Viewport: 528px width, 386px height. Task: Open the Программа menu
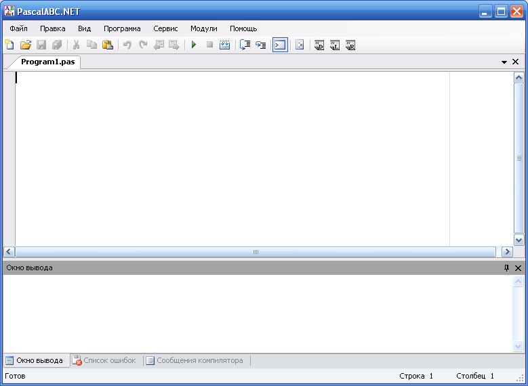(x=122, y=29)
